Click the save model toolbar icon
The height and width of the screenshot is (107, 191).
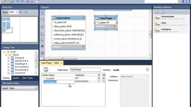12,1
